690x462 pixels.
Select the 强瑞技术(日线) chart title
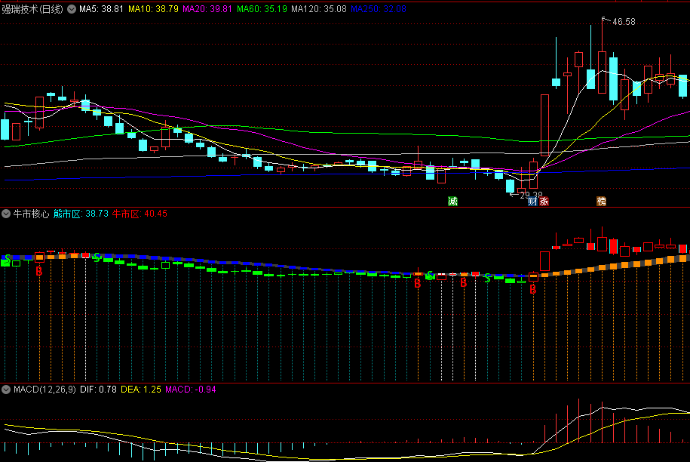(x=32, y=9)
